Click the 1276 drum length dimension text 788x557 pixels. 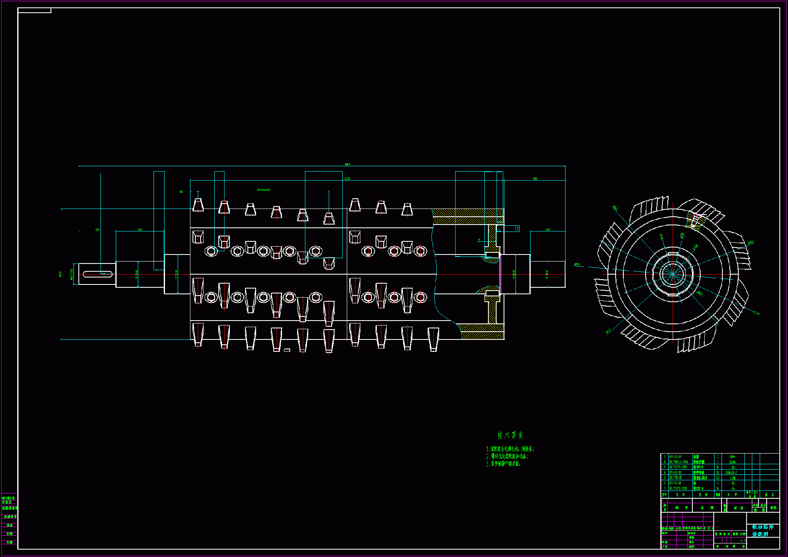pyautogui.click(x=347, y=179)
